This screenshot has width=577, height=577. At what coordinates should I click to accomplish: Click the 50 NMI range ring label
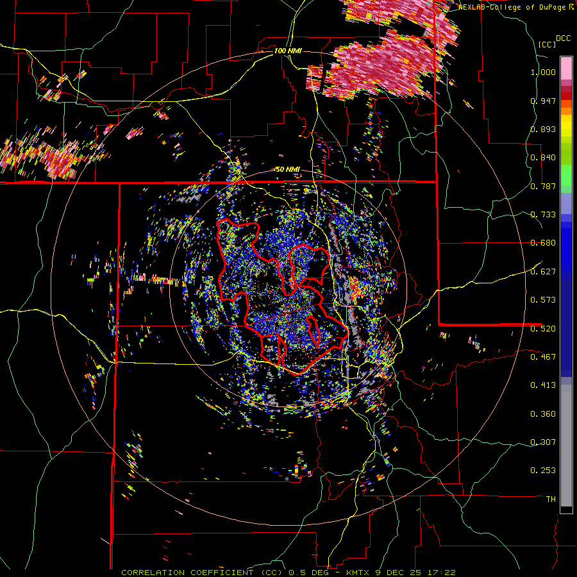click(288, 169)
